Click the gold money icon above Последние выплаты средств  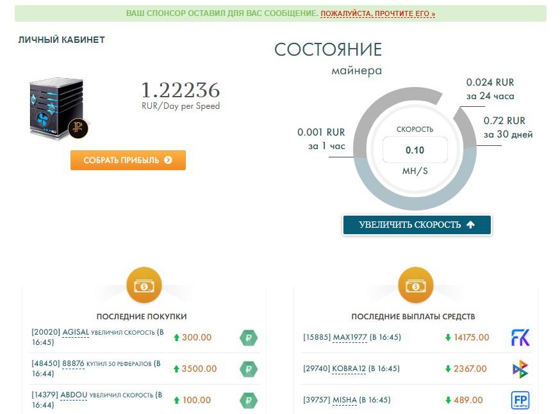point(415,285)
